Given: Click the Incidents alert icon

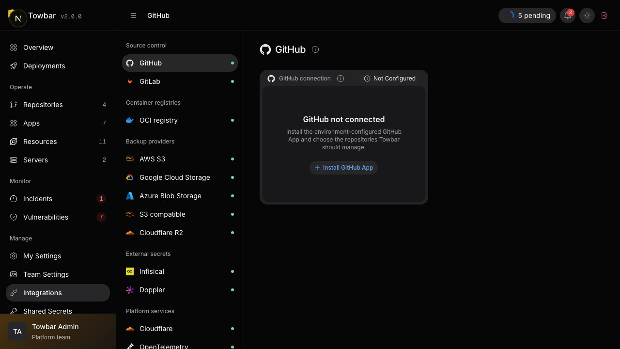Looking at the screenshot, I should [x=14, y=199].
